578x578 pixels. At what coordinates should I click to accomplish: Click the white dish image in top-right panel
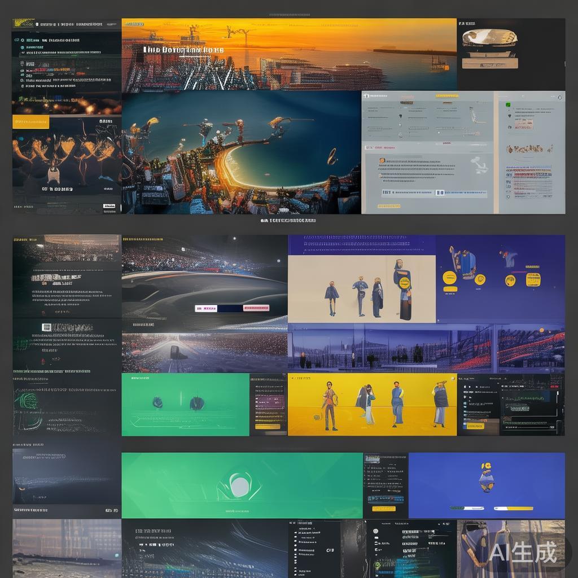pyautogui.click(x=489, y=38)
